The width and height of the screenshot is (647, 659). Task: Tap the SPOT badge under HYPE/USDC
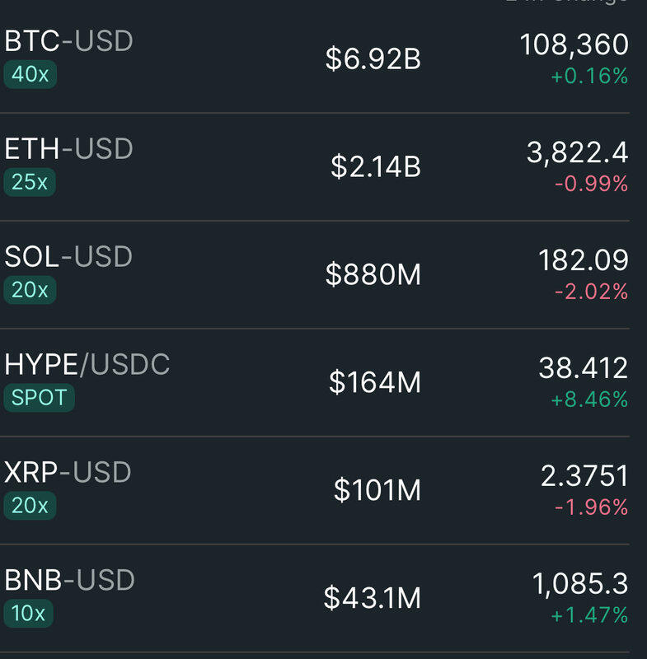[39, 398]
